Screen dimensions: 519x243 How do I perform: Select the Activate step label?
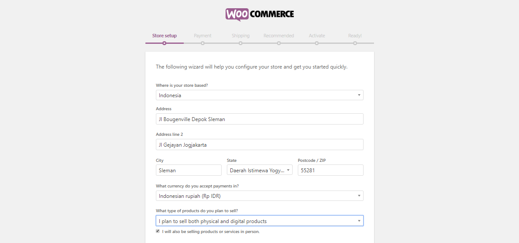pos(317,36)
